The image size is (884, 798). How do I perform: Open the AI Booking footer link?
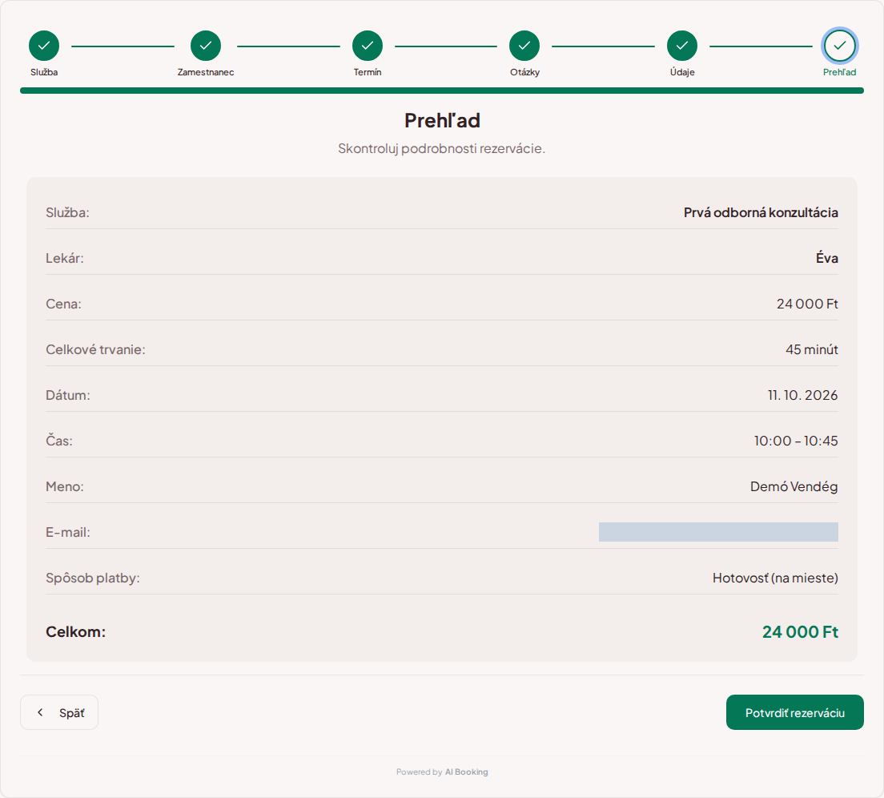[466, 772]
